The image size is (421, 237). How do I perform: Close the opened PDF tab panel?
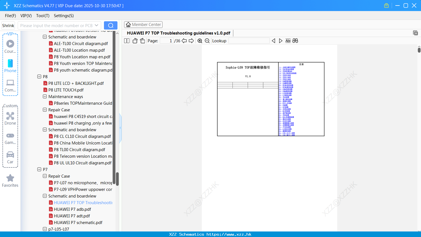(415, 33)
